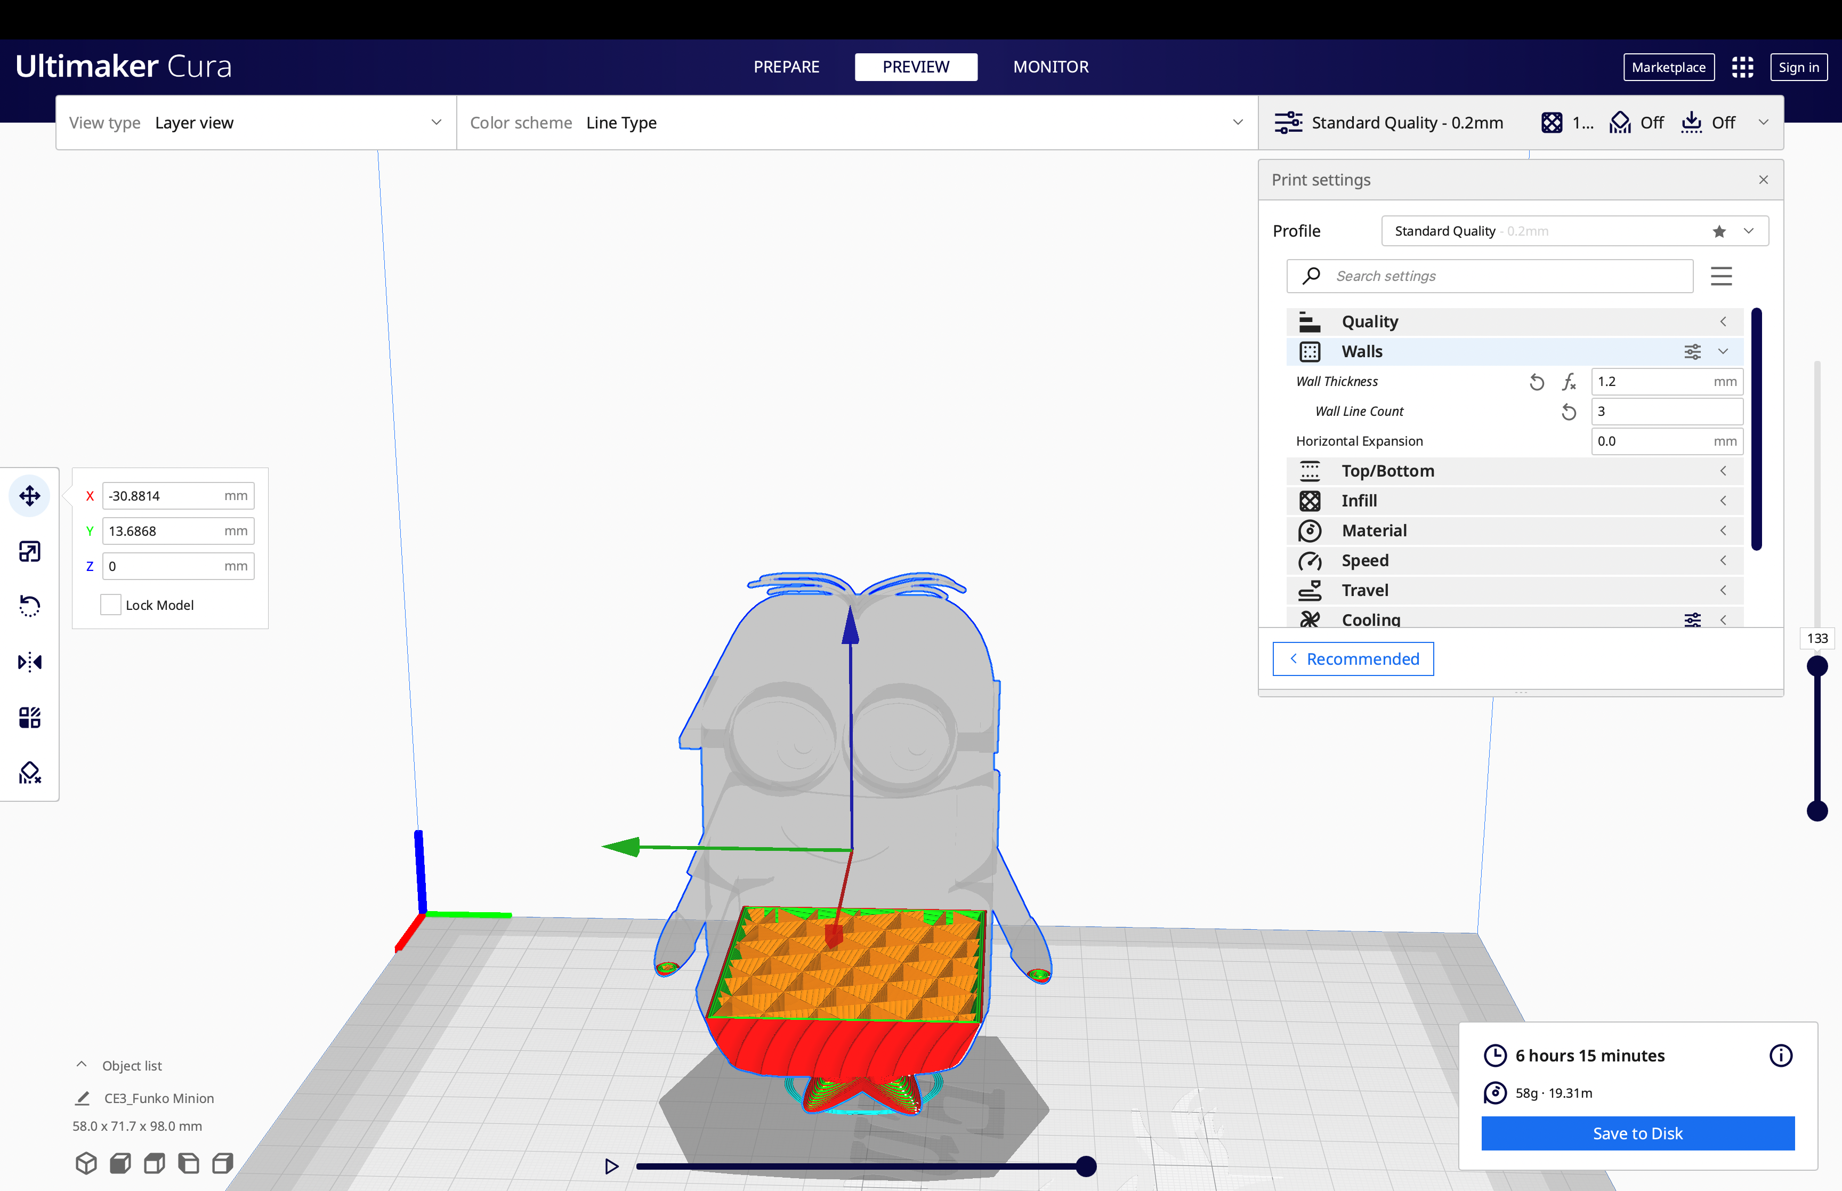Click the simulation path slider handle
This screenshot has width=1842, height=1191.
tap(1086, 1166)
